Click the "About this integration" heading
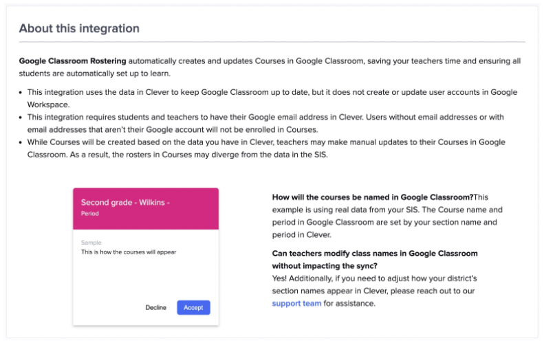Screen dimensions: 544x343 point(79,29)
